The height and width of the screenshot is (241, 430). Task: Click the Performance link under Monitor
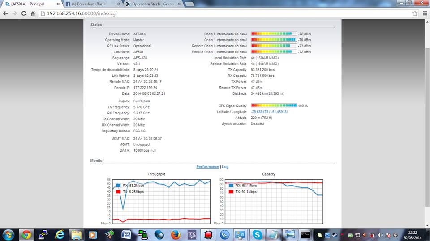207,167
